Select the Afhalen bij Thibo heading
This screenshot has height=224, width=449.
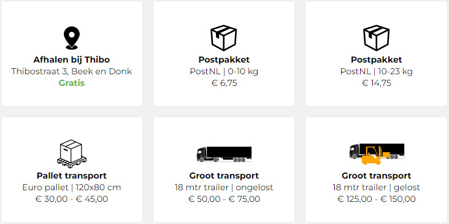coord(72,60)
